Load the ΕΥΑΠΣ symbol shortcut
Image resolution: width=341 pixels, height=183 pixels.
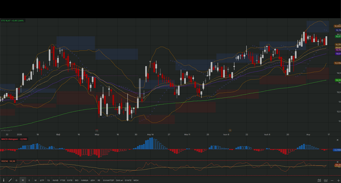click(x=128, y=180)
